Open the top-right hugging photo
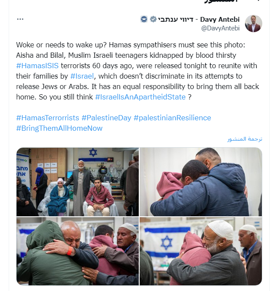 point(201,182)
